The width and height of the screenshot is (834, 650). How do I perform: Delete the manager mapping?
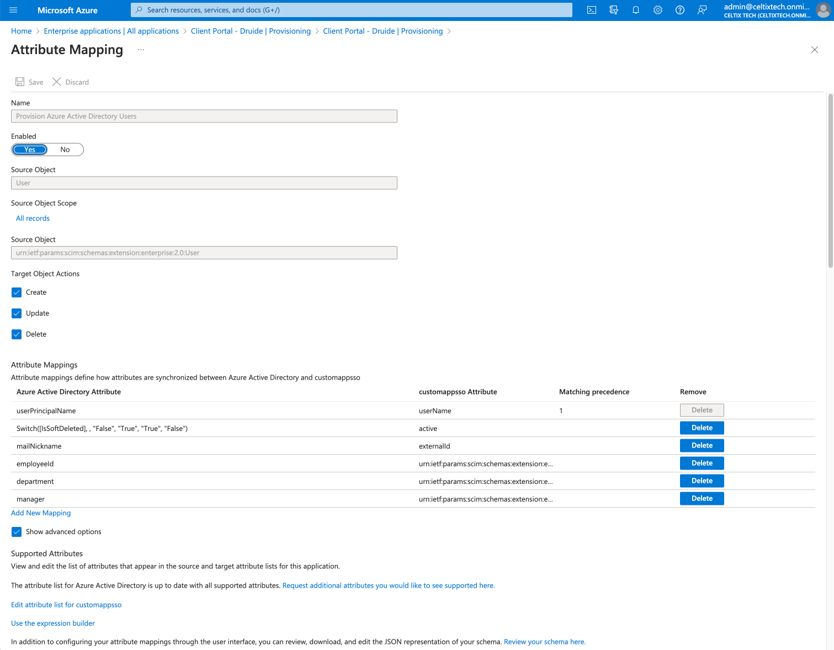pyautogui.click(x=702, y=498)
